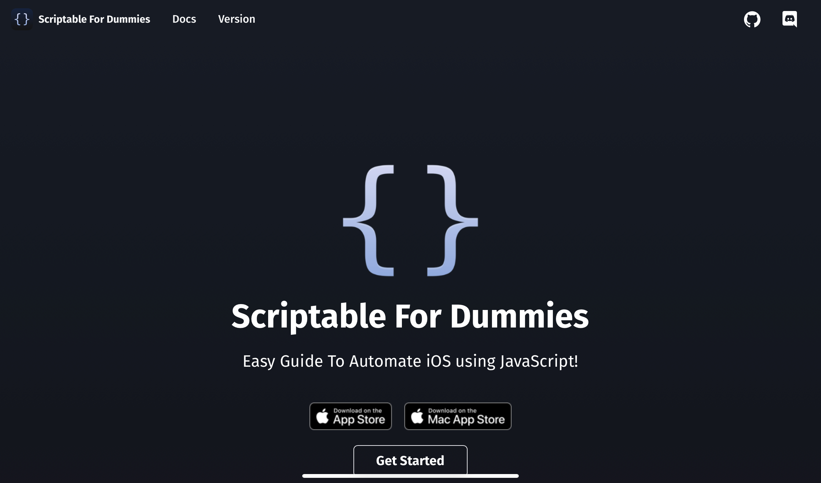Click the App Store download badge
The image size is (821, 483).
tap(351, 416)
